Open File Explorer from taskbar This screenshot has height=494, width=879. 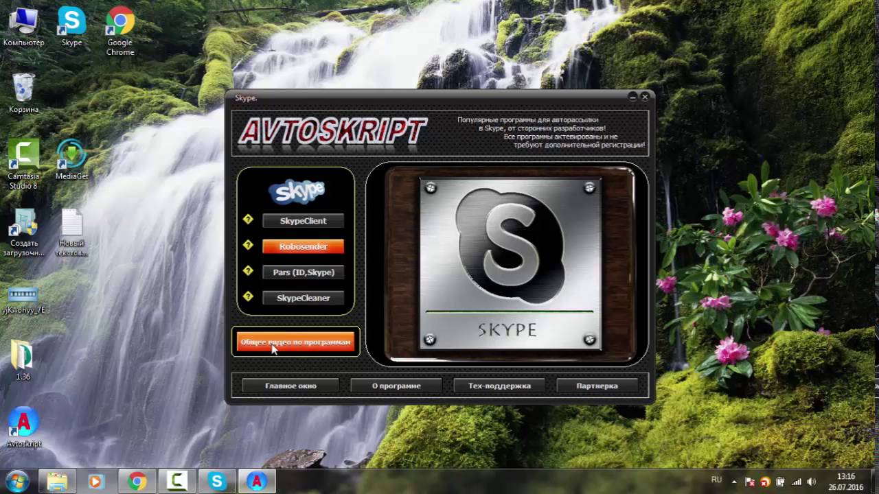(57, 482)
